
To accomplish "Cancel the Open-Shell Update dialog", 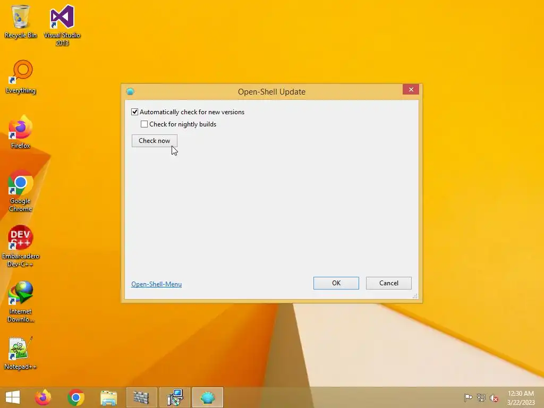I will [x=388, y=283].
